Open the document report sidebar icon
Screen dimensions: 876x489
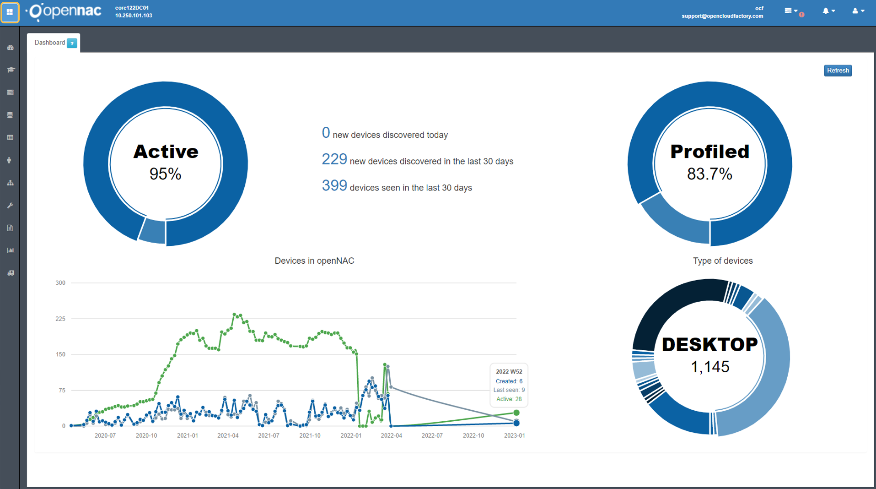tap(10, 228)
